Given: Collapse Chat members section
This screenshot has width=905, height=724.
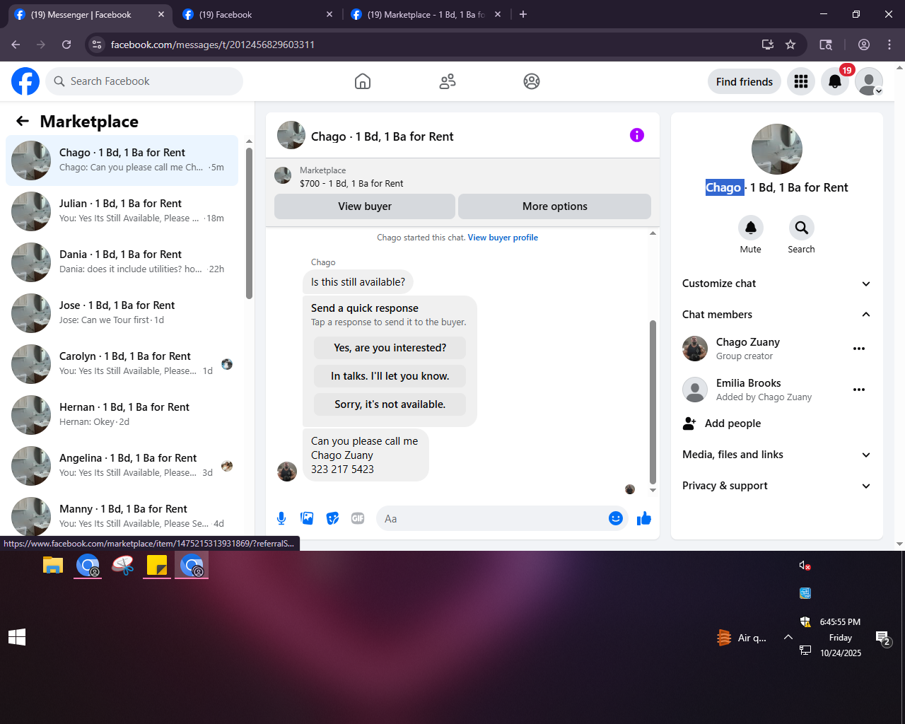Looking at the screenshot, I should tap(776, 315).
